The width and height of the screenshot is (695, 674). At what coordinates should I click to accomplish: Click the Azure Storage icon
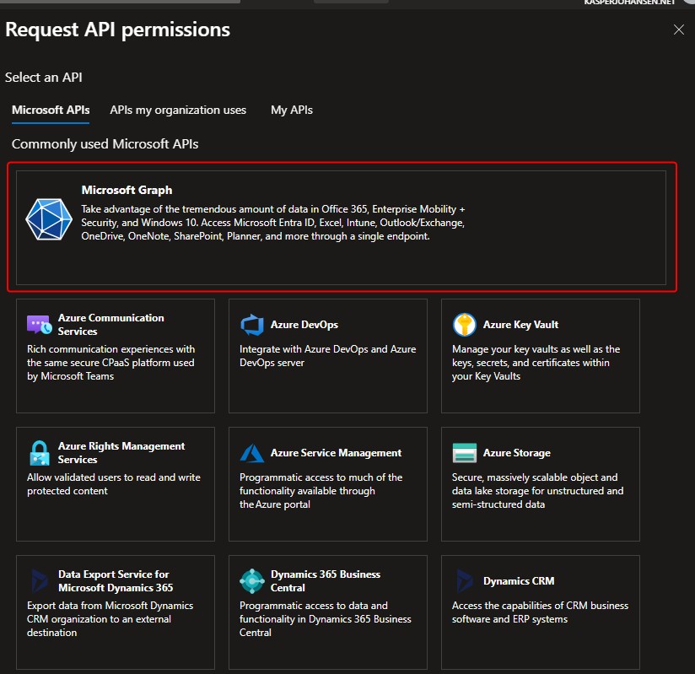[x=465, y=453]
